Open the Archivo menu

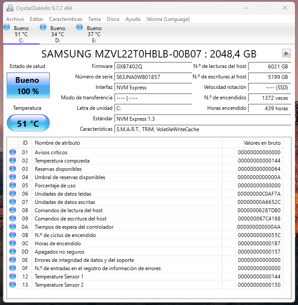click(x=15, y=19)
